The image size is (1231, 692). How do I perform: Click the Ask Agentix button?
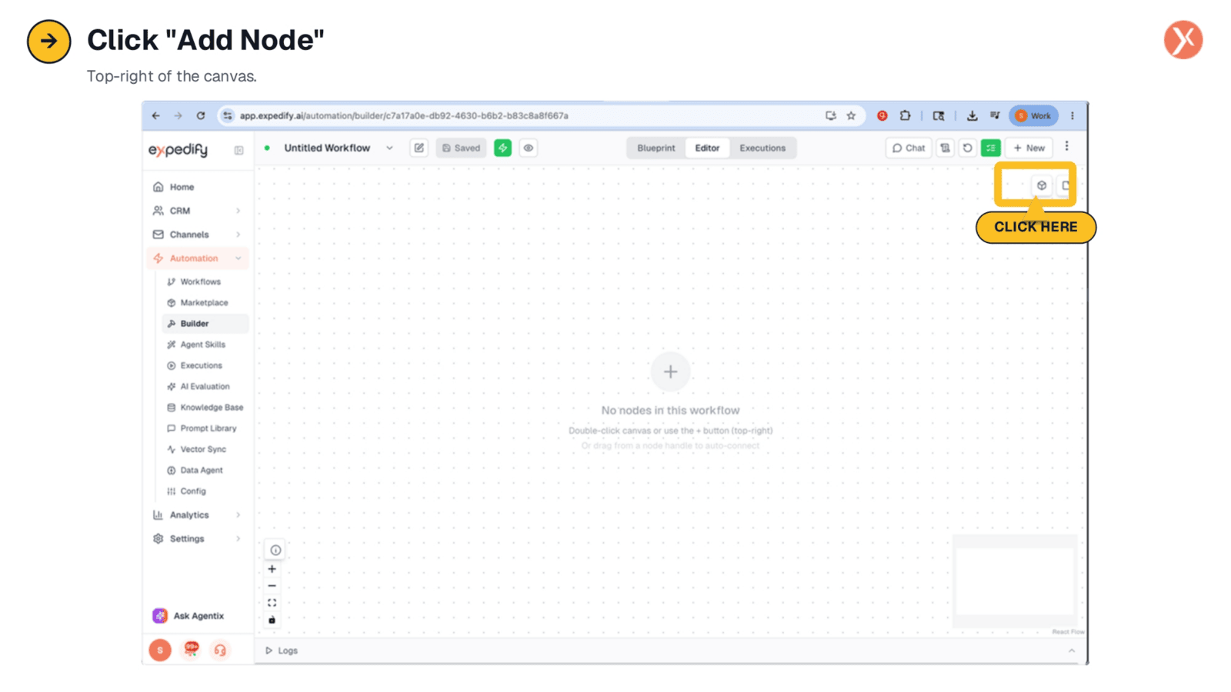188,616
